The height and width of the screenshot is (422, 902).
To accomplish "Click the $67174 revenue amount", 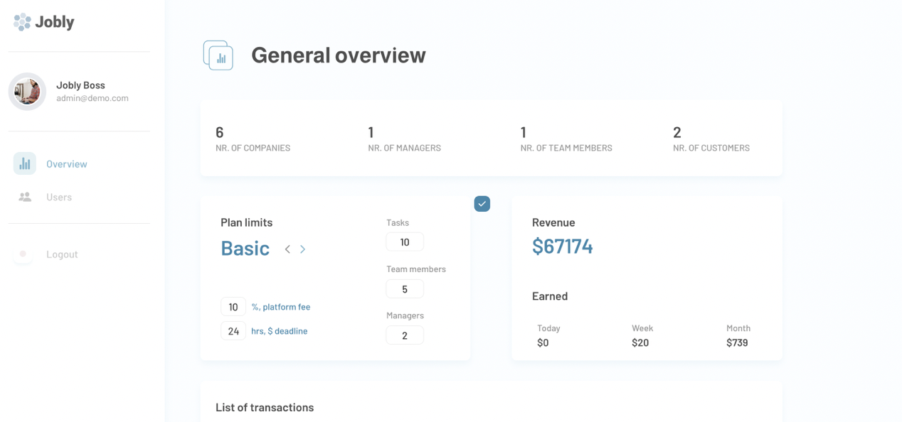I will 563,247.
